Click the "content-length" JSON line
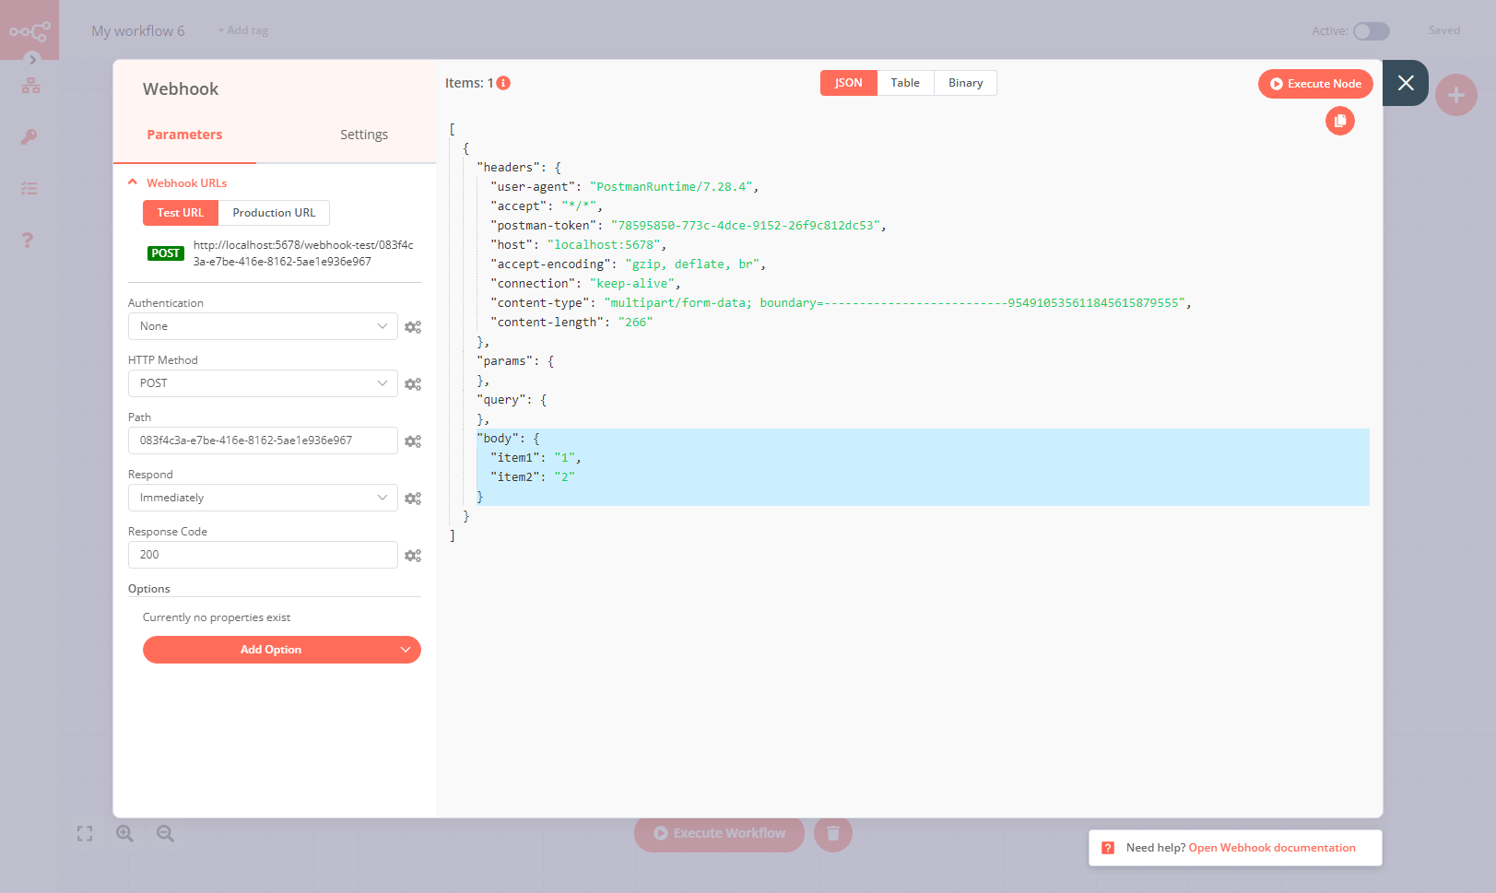Screen dimensions: 1496x893 (571, 323)
